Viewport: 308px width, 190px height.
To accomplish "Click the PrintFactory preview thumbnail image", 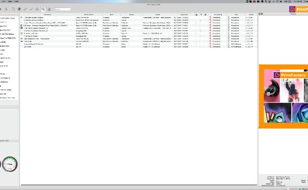I will pos(283,96).
